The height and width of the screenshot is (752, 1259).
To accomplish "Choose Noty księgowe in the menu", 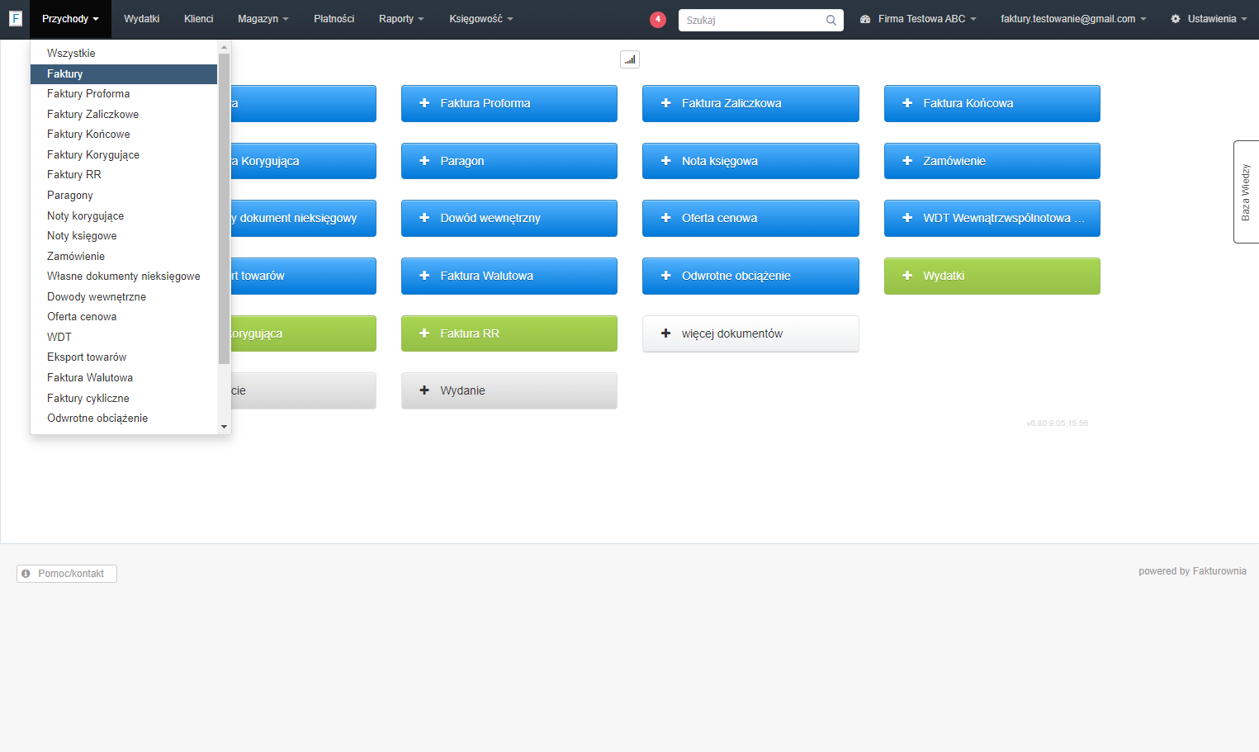I will coord(124,235).
